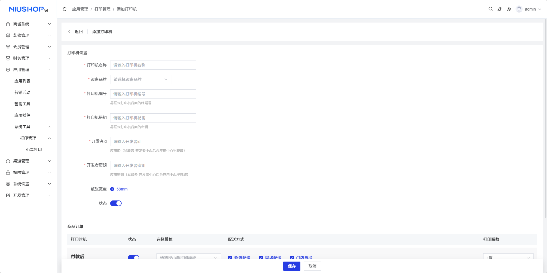The image size is (547, 273).
Task: Open the search icon in header
Action: pos(490,9)
